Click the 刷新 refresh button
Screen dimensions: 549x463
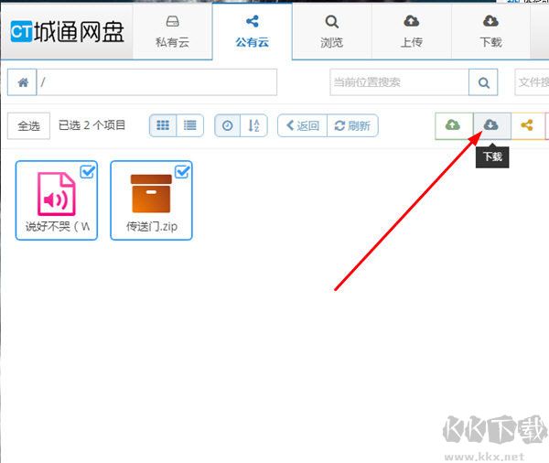353,126
